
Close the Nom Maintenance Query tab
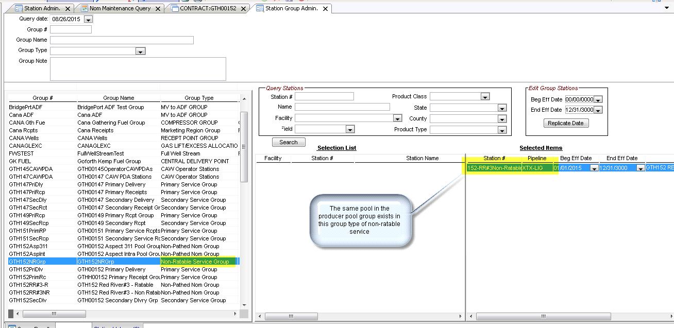point(157,9)
